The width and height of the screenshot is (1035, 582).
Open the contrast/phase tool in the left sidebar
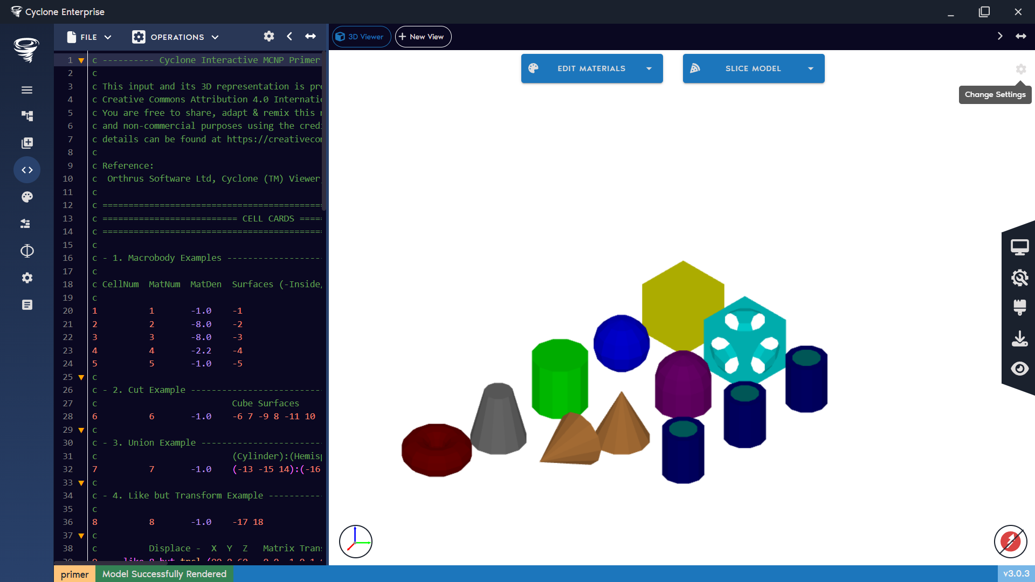tap(27, 251)
